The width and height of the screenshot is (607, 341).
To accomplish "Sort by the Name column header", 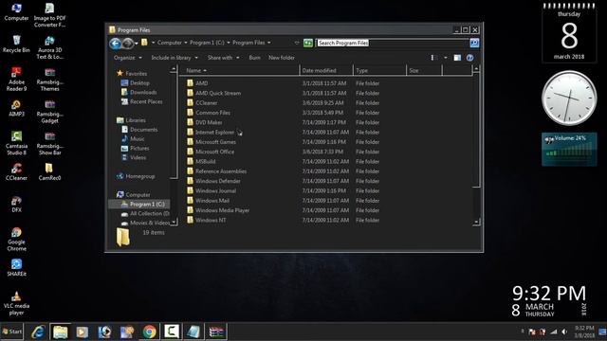I will click(240, 70).
